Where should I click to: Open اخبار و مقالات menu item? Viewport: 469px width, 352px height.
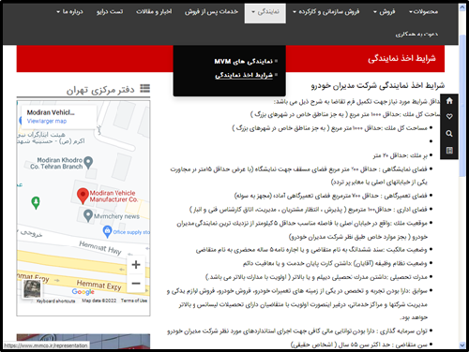pos(154,12)
